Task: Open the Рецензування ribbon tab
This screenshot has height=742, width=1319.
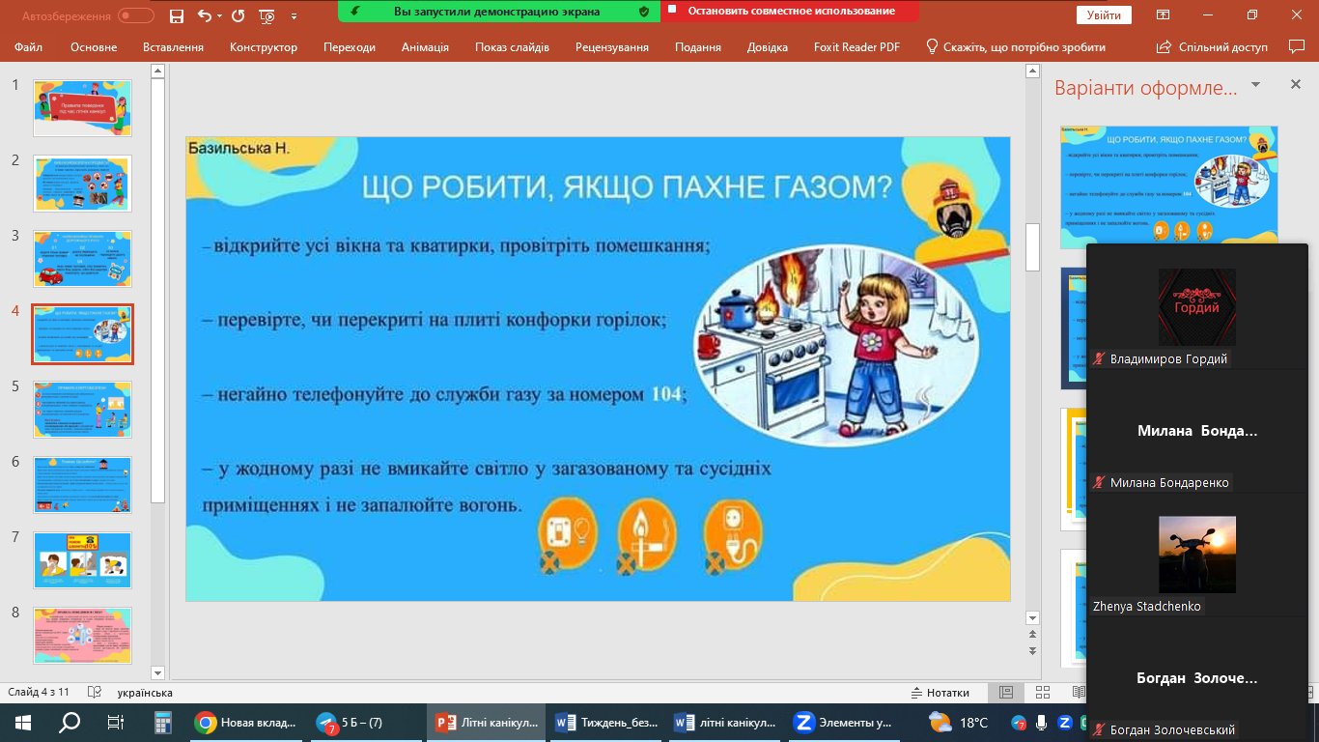Action: (612, 47)
